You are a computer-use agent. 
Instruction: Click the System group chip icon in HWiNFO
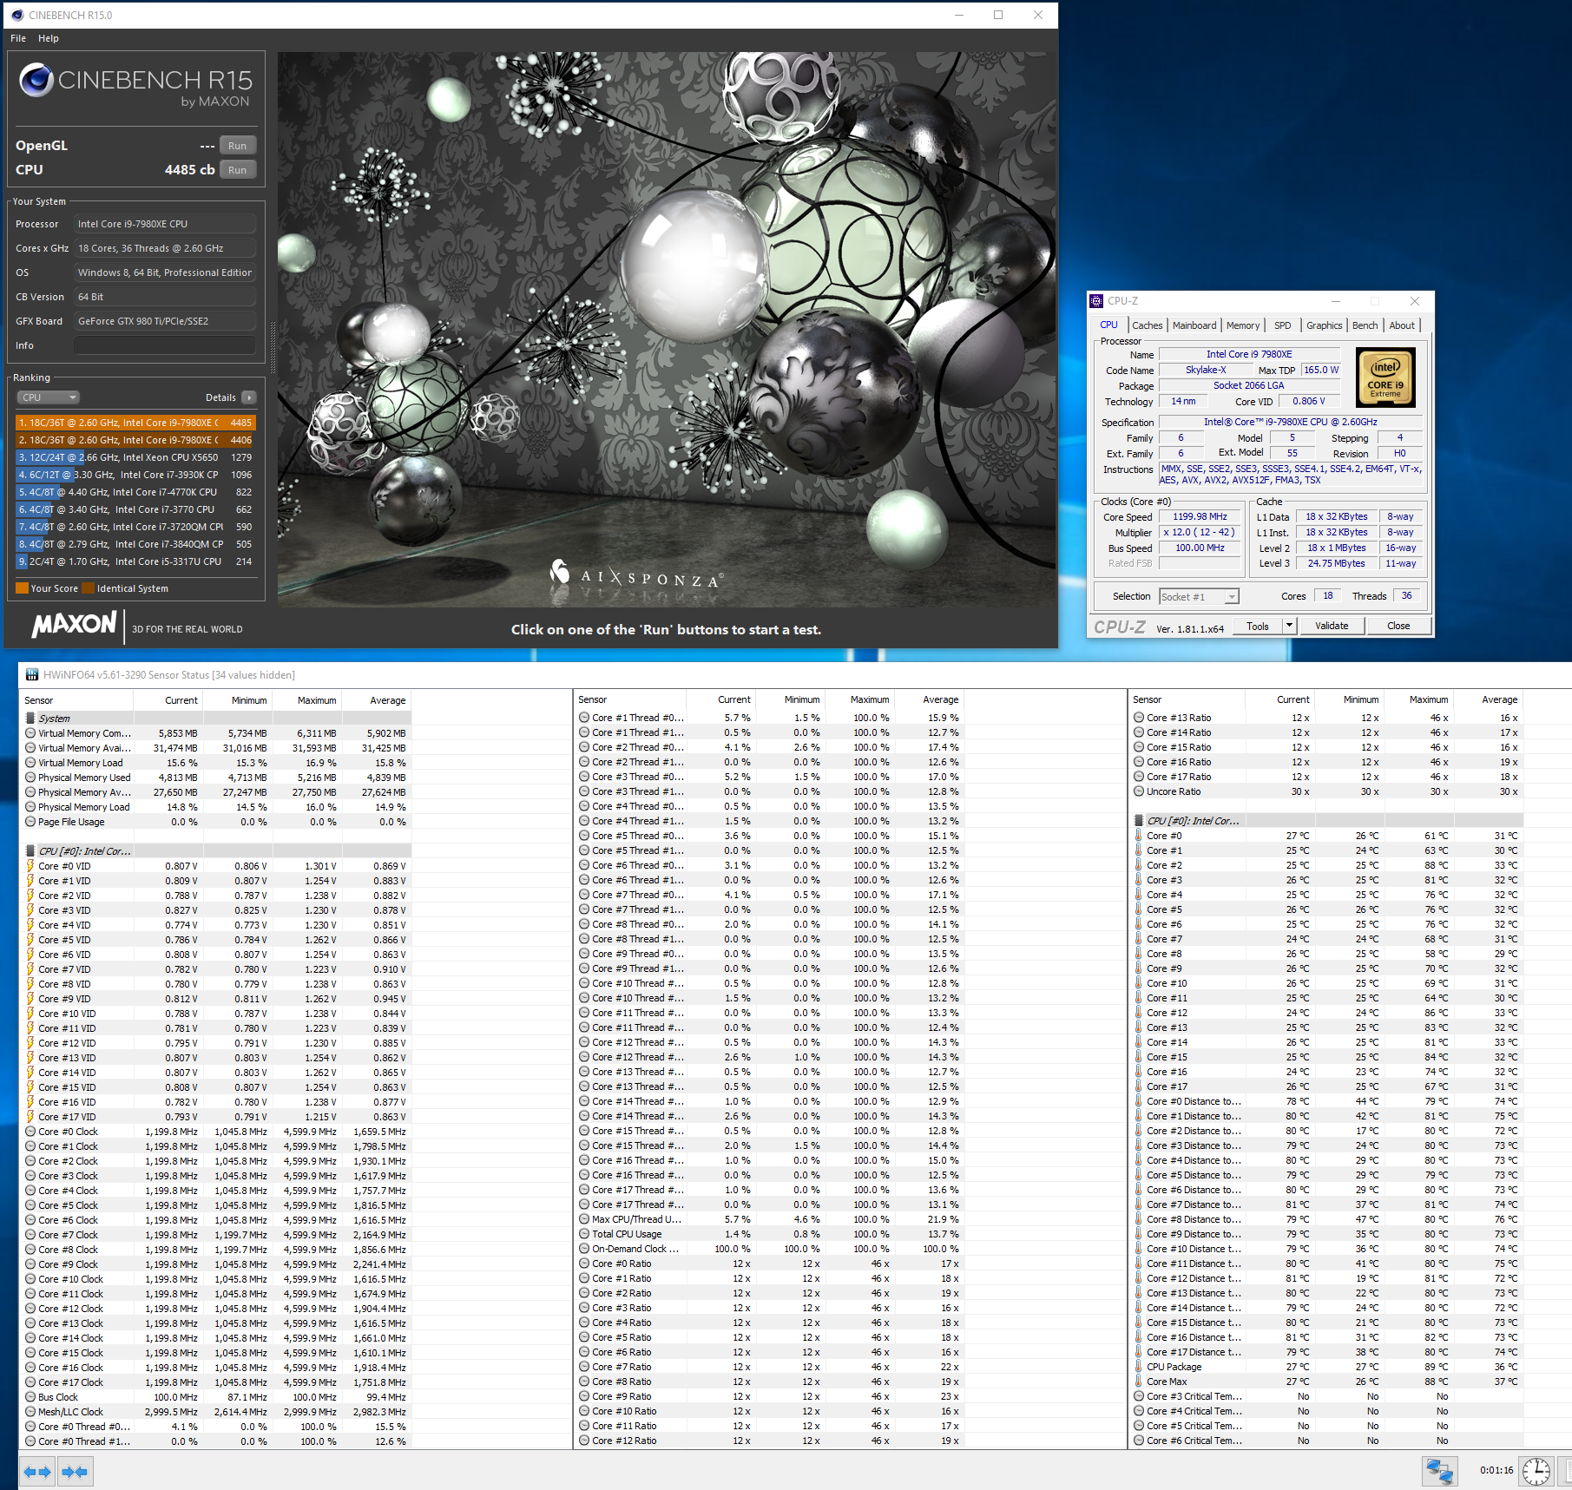tap(30, 718)
